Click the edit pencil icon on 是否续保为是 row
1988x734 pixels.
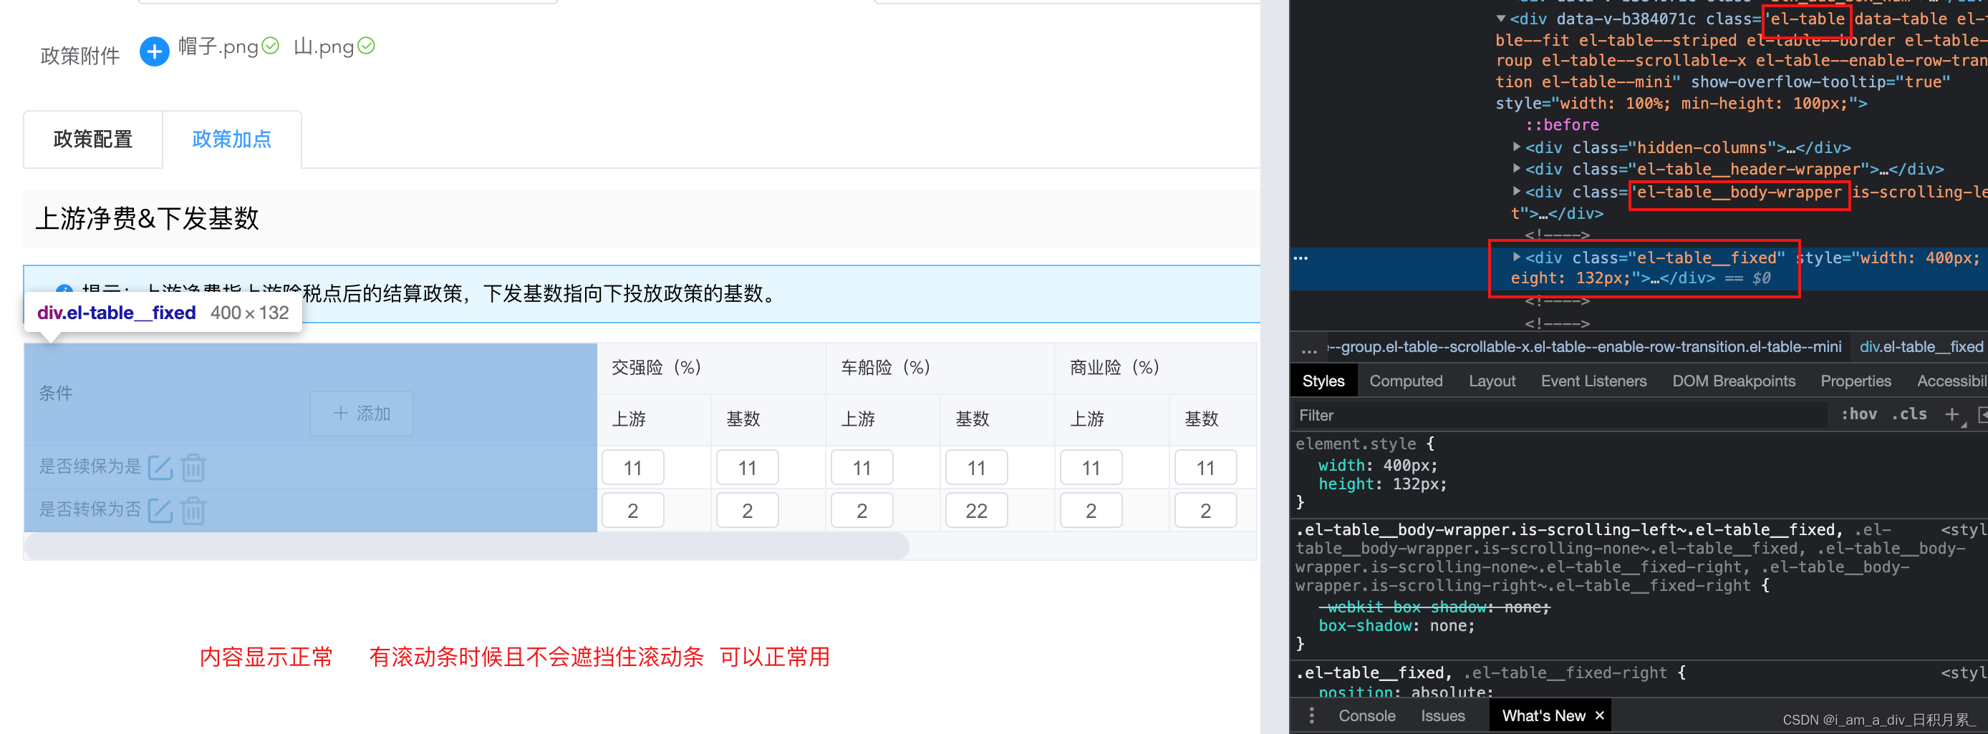160,466
